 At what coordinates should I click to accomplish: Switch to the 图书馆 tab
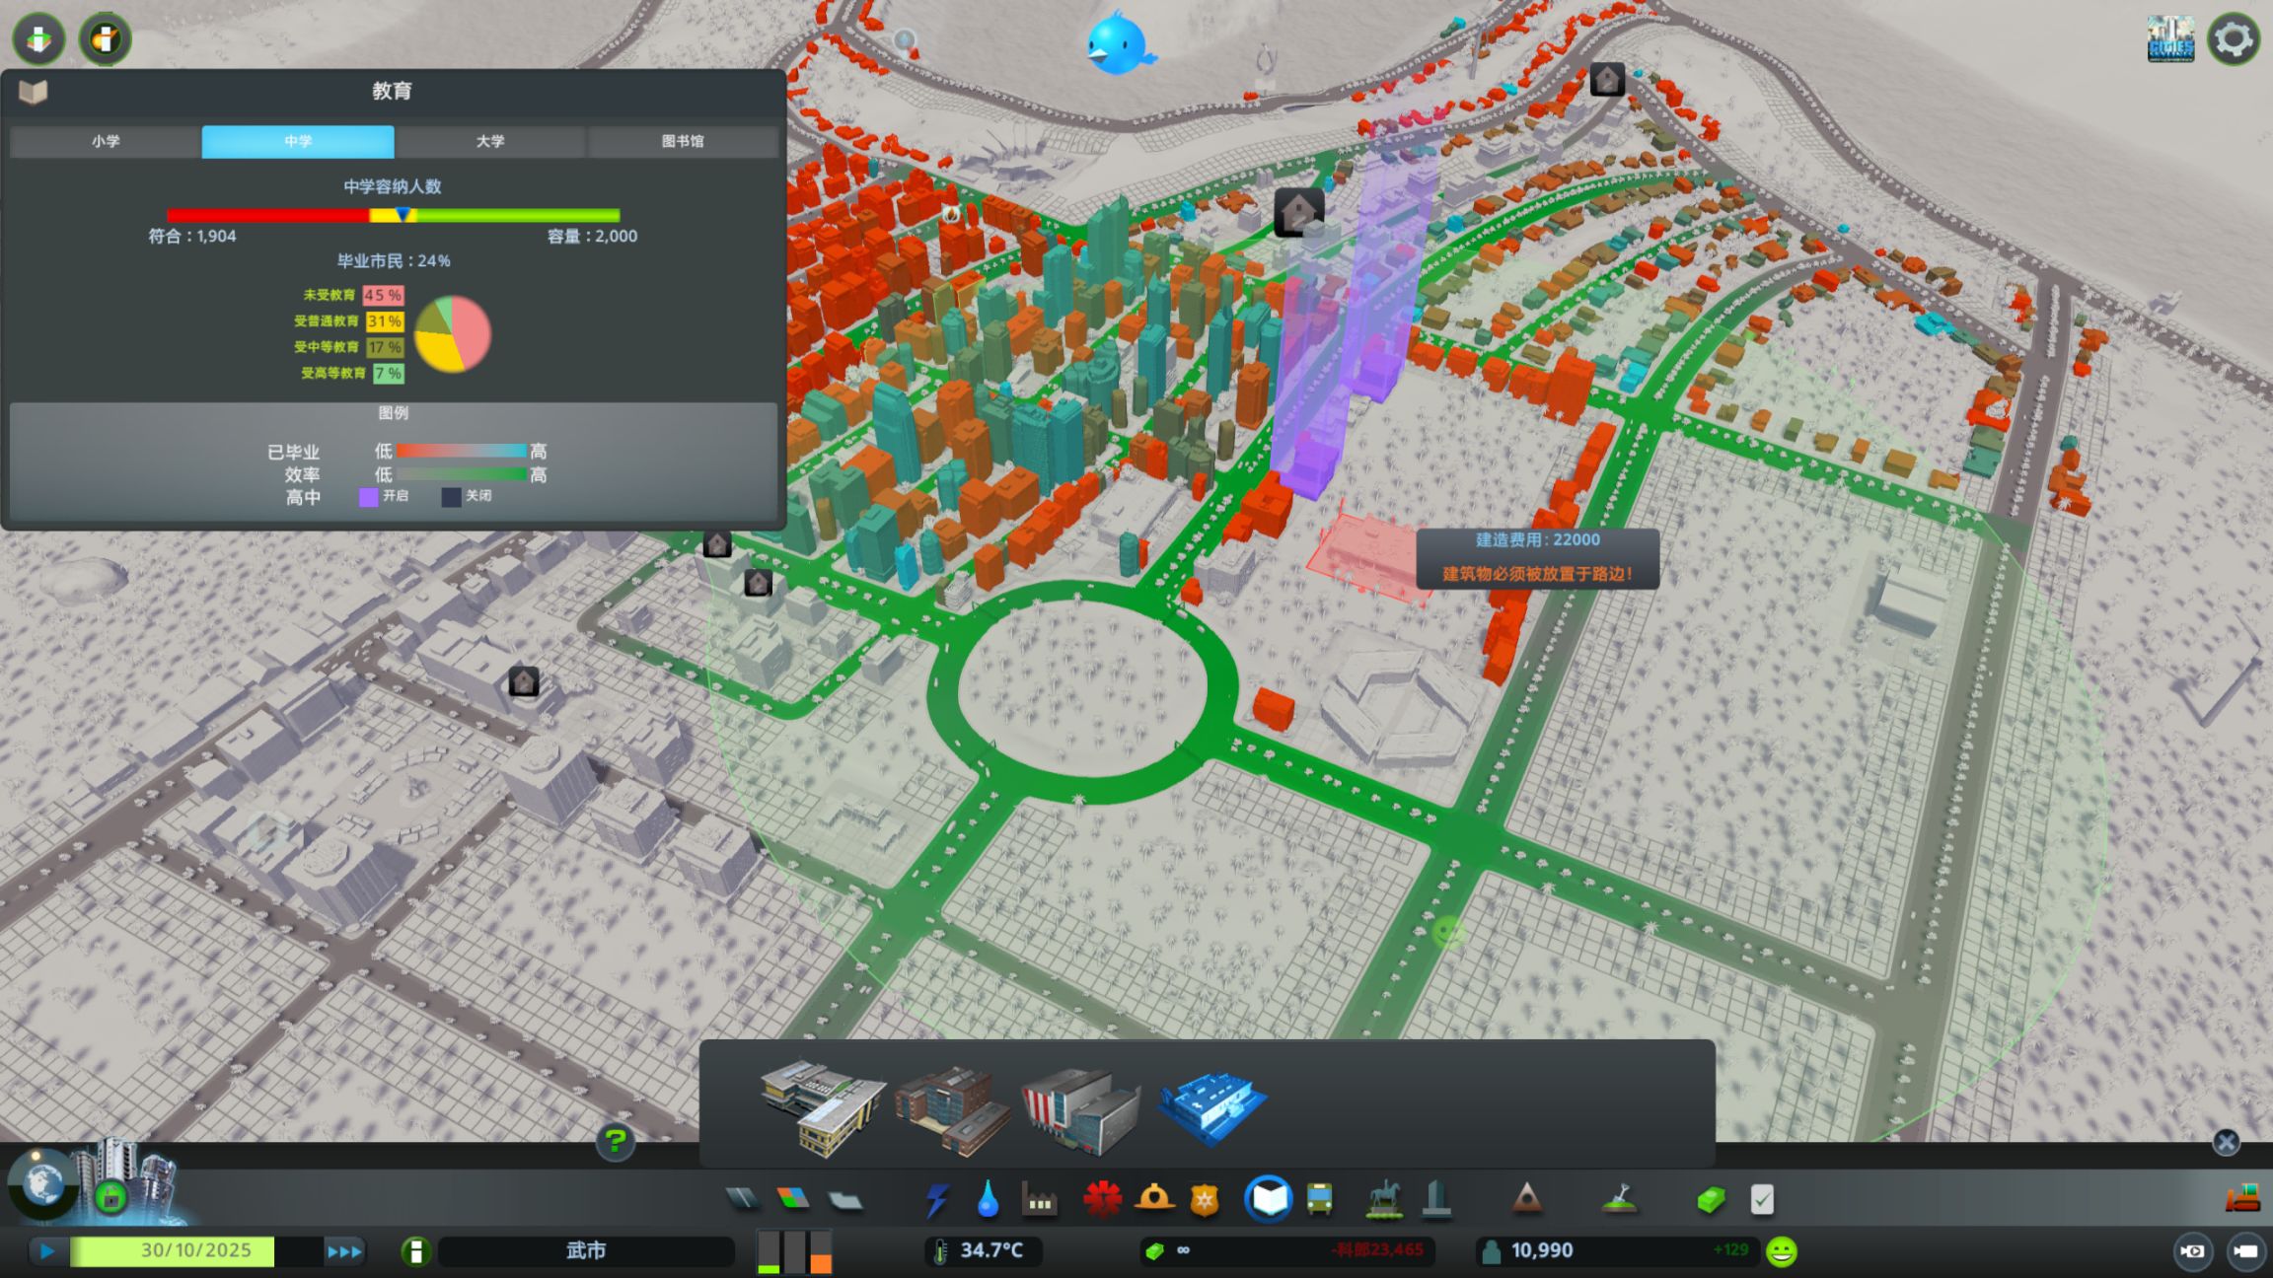coord(683,141)
